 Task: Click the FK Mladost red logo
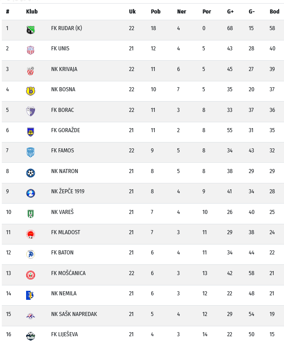[x=30, y=234]
